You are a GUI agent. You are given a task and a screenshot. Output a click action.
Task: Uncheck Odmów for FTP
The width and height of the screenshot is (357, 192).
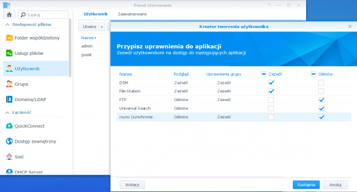tap(321, 100)
